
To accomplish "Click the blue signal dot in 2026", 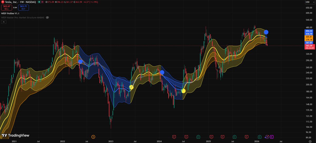I will pos(266,32).
